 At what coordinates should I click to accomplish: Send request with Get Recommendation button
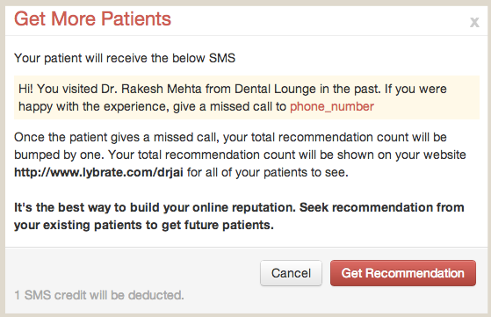[403, 273]
